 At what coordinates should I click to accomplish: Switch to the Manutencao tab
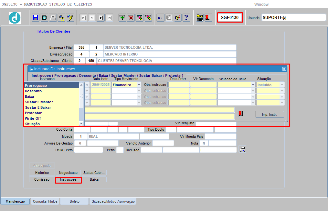pyautogui.click(x=15, y=201)
